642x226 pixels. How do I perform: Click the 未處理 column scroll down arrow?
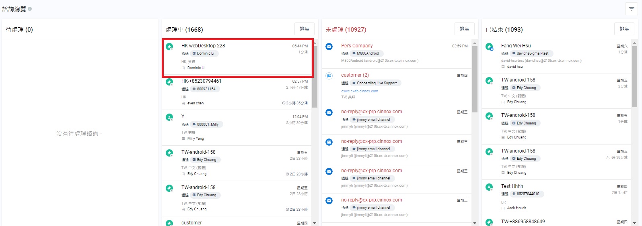475,223
